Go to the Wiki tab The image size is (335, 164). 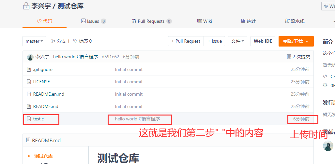click(205, 21)
